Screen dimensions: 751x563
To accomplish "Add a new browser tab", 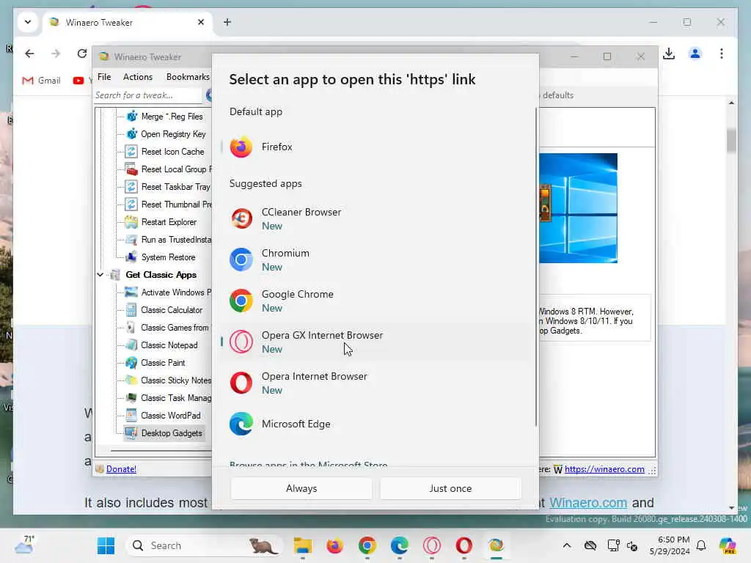I will [227, 22].
